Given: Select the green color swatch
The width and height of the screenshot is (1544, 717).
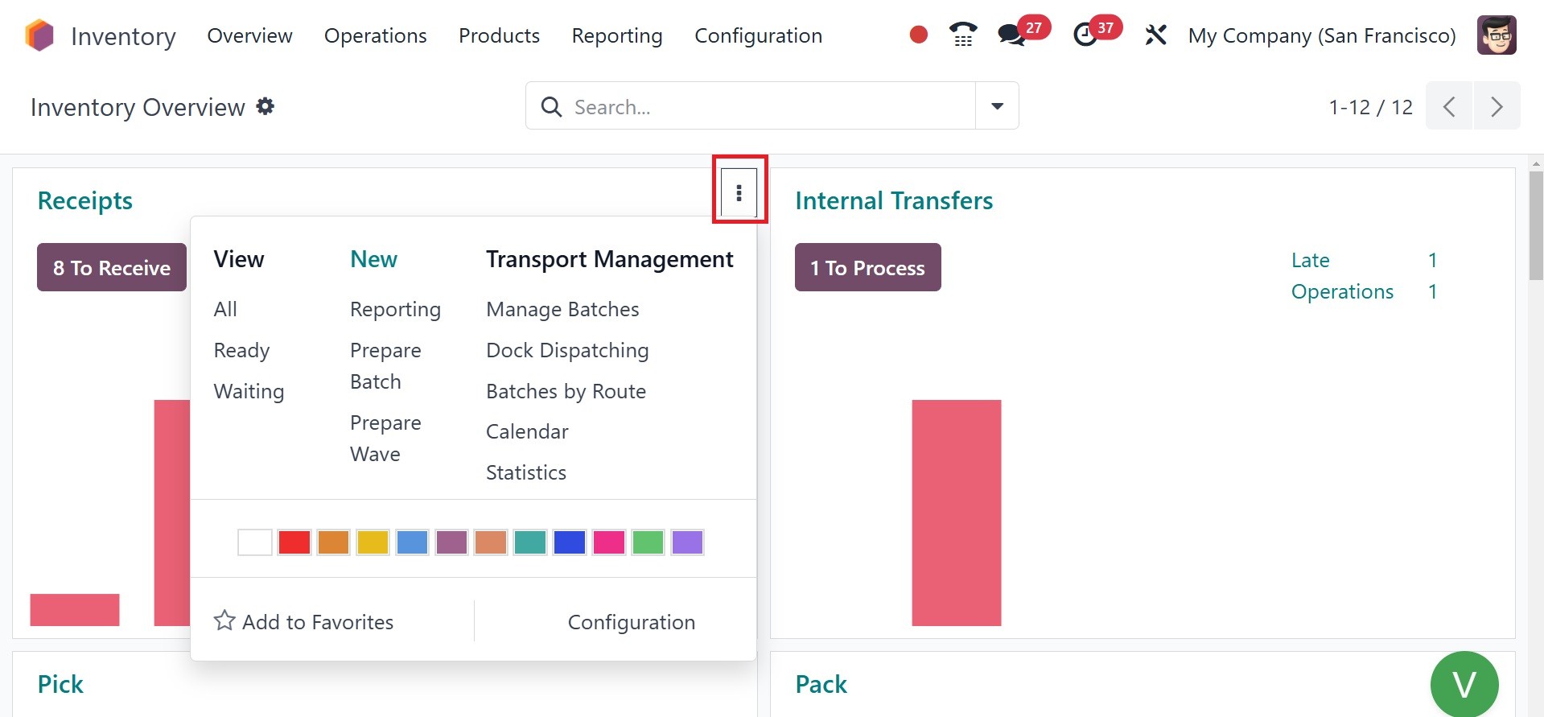Looking at the screenshot, I should (x=648, y=542).
